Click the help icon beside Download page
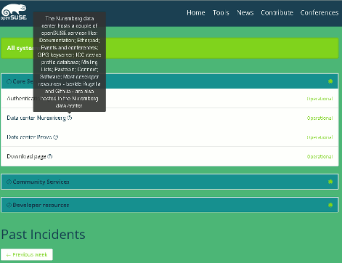Image resolution: width=342 pixels, height=263 pixels. [50, 156]
